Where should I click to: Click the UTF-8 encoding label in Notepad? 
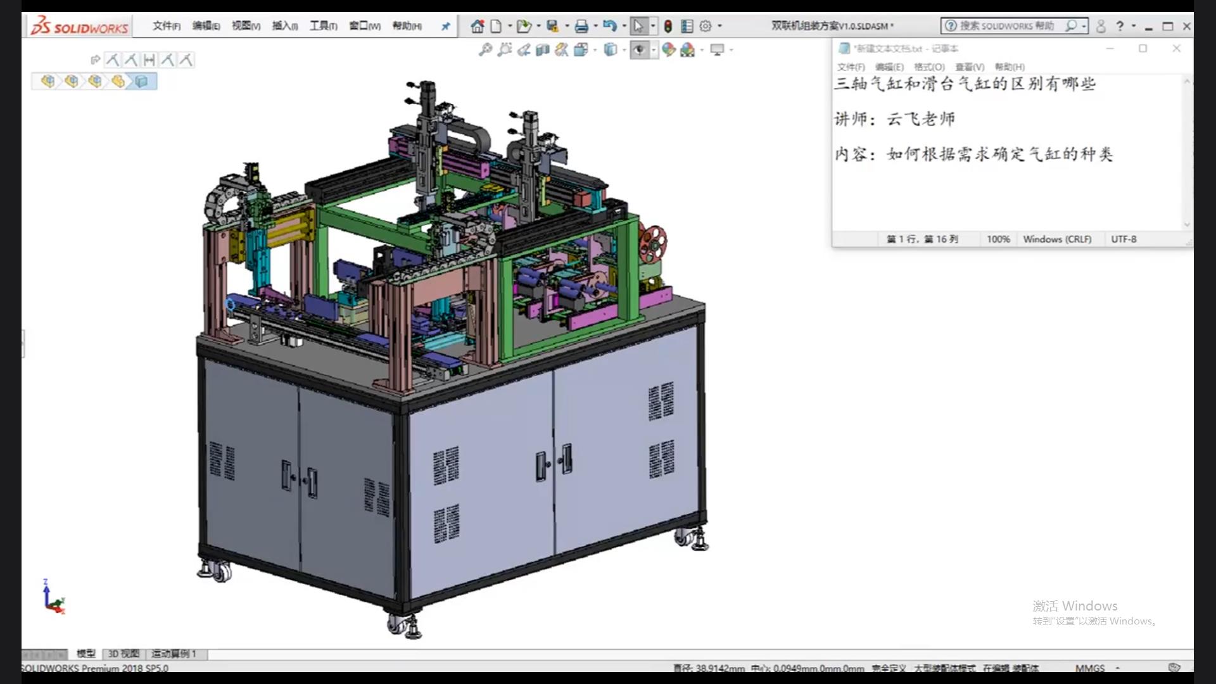point(1124,239)
